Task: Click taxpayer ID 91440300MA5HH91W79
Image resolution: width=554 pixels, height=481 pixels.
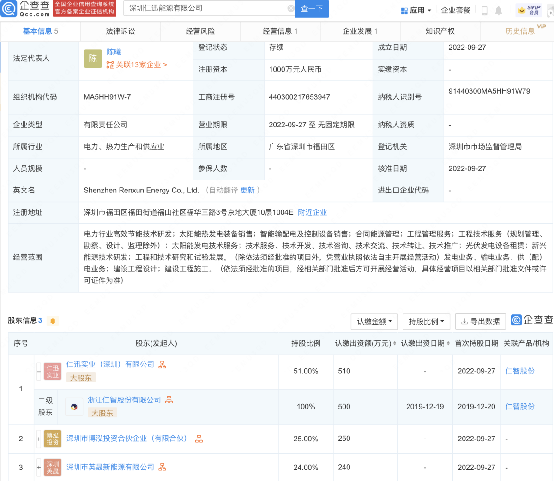Action: coord(489,91)
